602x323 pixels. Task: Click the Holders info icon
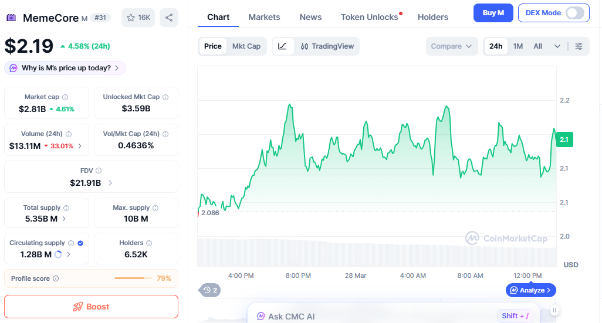149,243
